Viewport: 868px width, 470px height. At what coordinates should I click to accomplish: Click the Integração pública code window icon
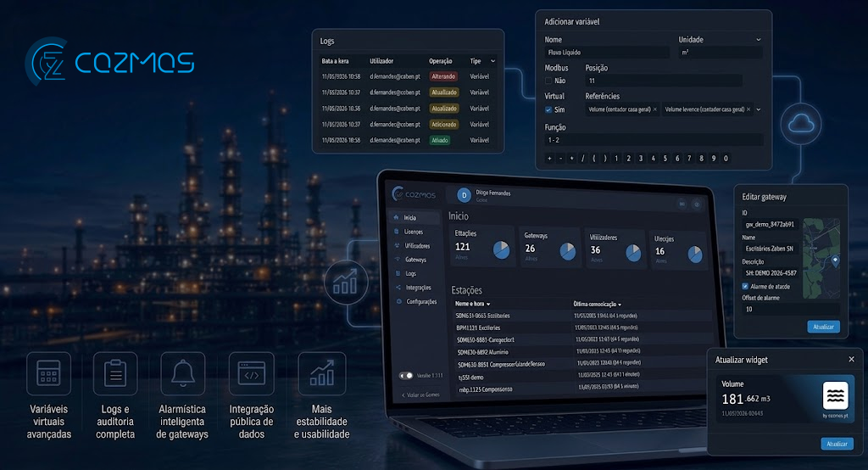coord(251,373)
